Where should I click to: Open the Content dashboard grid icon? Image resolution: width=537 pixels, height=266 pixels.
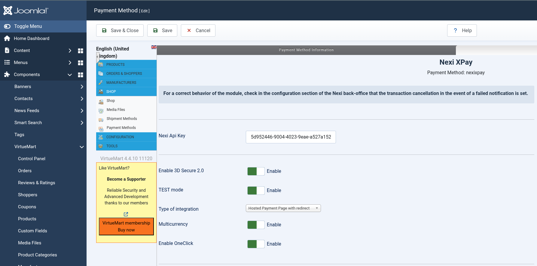tap(81, 51)
